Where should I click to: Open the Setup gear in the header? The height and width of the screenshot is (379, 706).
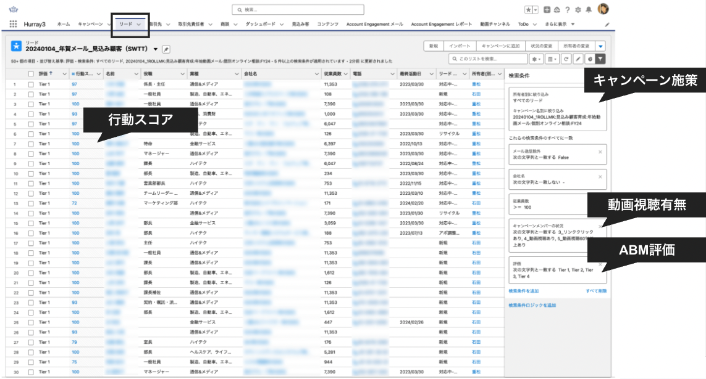[578, 9]
